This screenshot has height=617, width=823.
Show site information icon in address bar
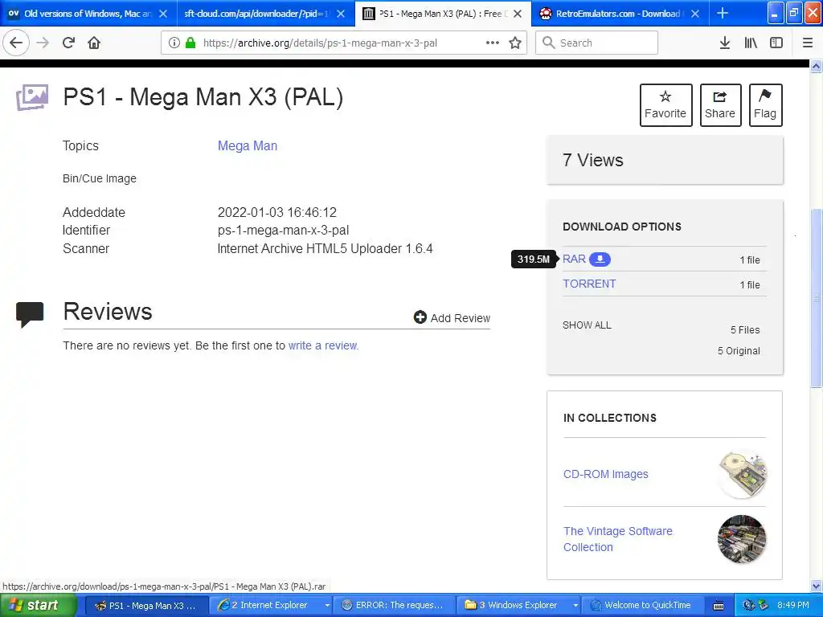(x=174, y=43)
